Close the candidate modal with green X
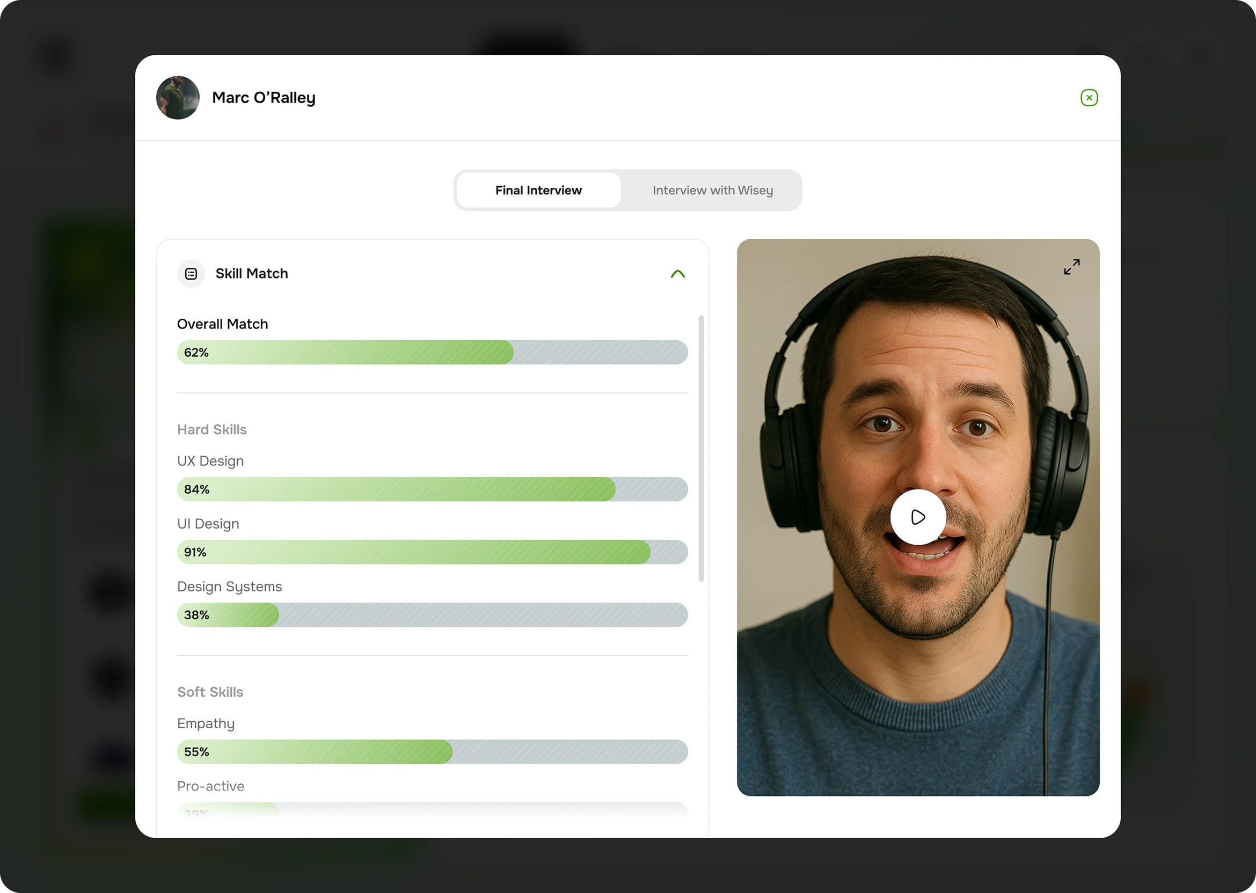1256x893 pixels. [x=1089, y=98]
